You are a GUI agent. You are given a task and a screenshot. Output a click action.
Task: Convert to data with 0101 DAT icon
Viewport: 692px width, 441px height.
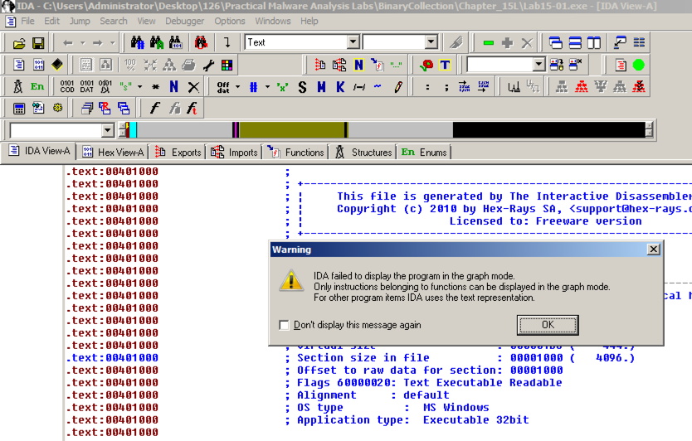(x=86, y=86)
